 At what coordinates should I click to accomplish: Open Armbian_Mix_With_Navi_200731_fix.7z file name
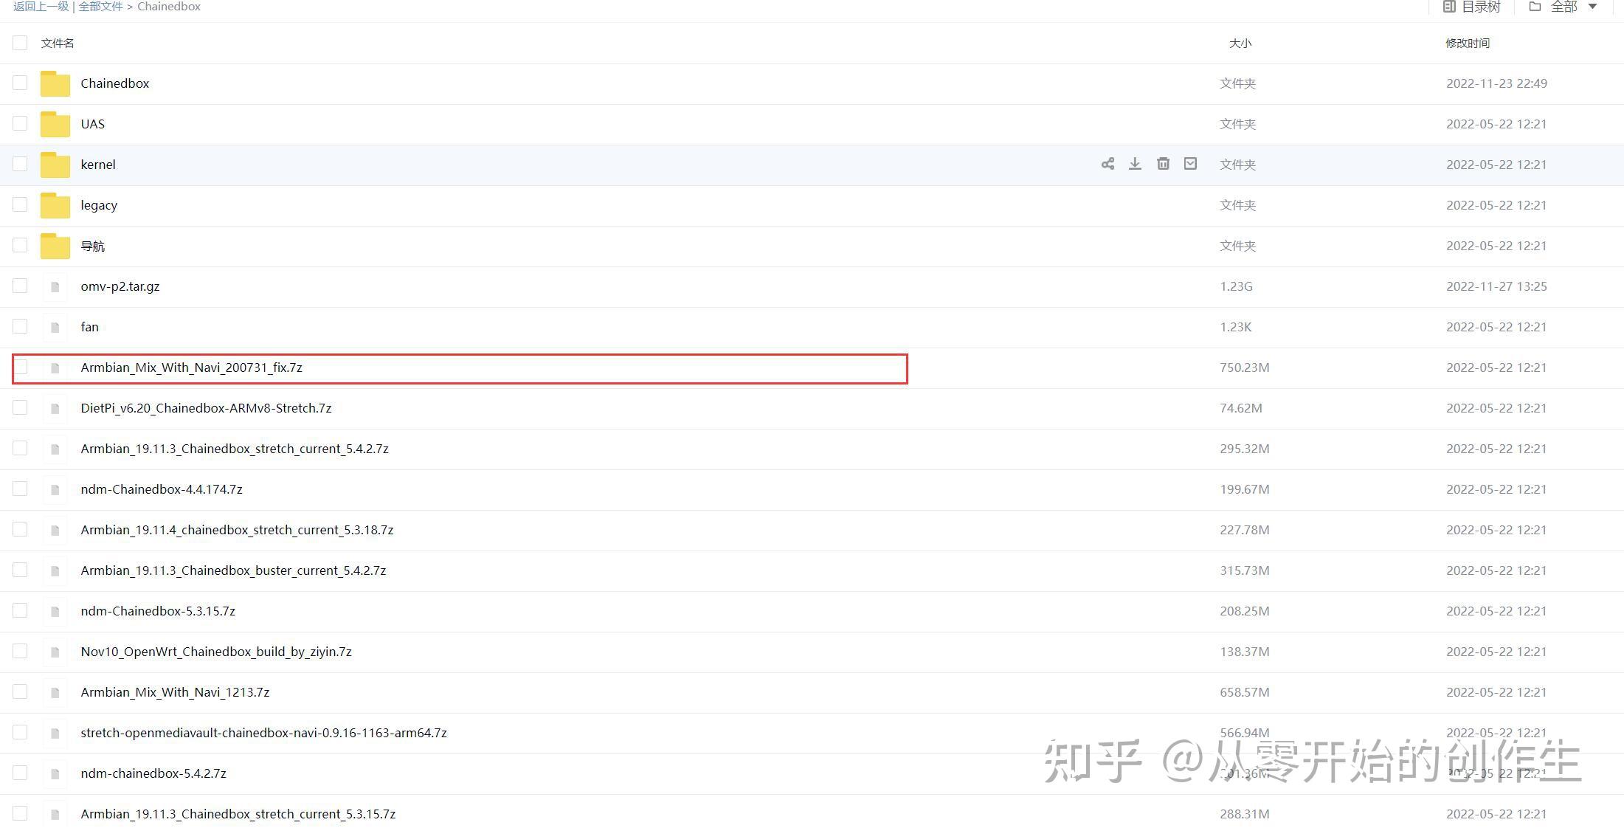pos(191,368)
